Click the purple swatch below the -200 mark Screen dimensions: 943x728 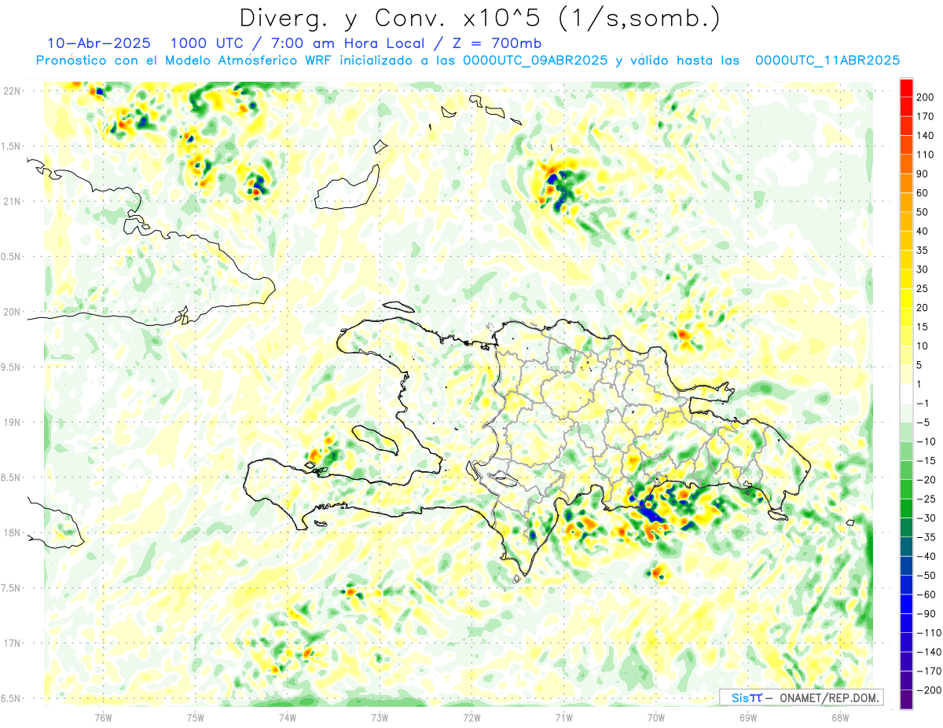click(906, 700)
